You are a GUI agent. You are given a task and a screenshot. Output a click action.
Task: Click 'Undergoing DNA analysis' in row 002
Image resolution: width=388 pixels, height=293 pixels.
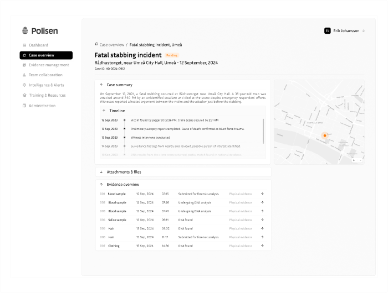pos(195,203)
